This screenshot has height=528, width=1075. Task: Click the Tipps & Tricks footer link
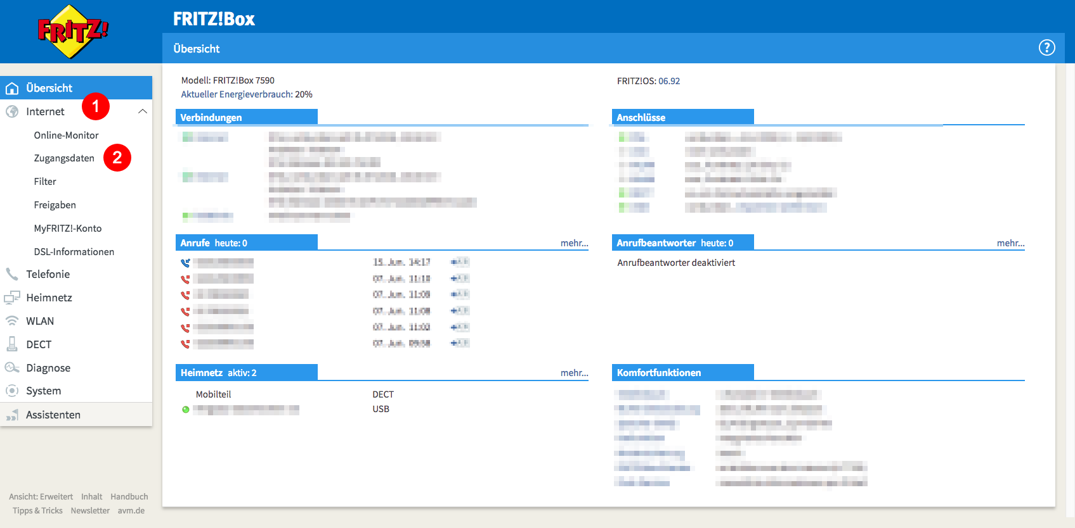point(37,511)
